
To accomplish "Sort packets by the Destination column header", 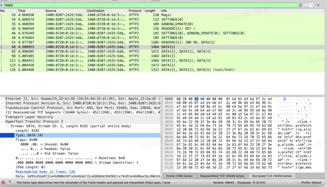I will click(x=107, y=11).
